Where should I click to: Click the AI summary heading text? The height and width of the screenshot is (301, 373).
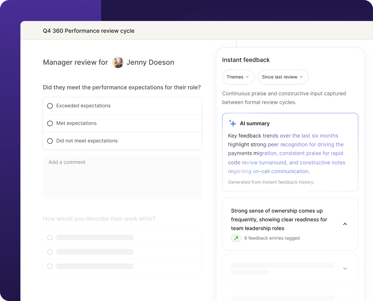[255, 124]
